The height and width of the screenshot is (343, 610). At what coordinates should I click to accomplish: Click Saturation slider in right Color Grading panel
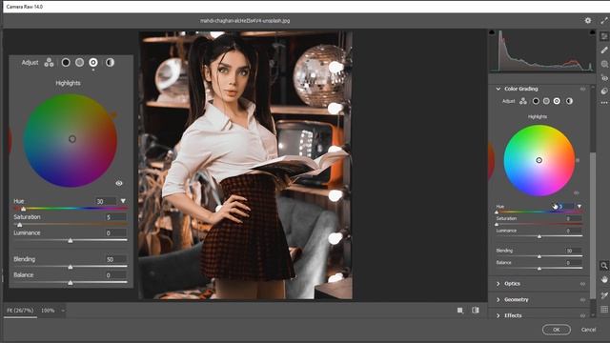click(x=539, y=224)
